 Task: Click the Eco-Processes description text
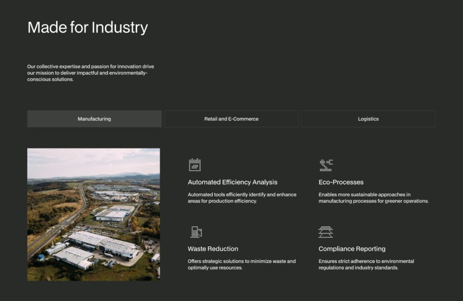pyautogui.click(x=373, y=198)
